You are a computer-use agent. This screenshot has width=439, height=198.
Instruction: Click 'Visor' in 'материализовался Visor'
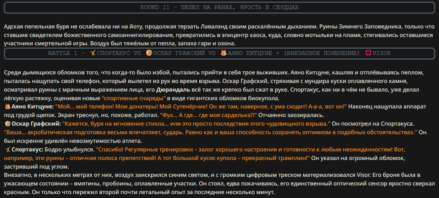tap(364, 176)
